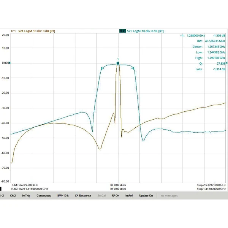Image resolution: width=228 pixels, height=228 pixels.
Task: Click the Q 27.838 readout
Action: click(212, 63)
